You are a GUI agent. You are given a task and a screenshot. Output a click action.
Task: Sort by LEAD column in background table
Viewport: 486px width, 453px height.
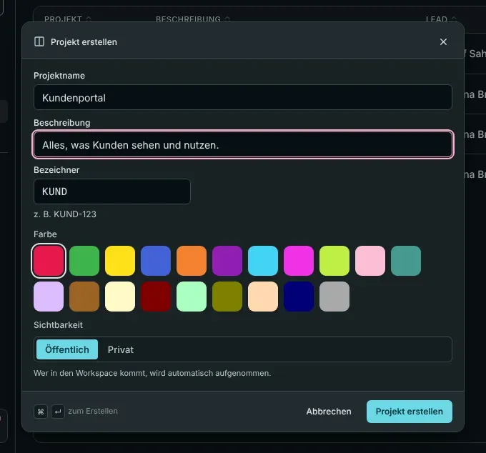(x=442, y=19)
